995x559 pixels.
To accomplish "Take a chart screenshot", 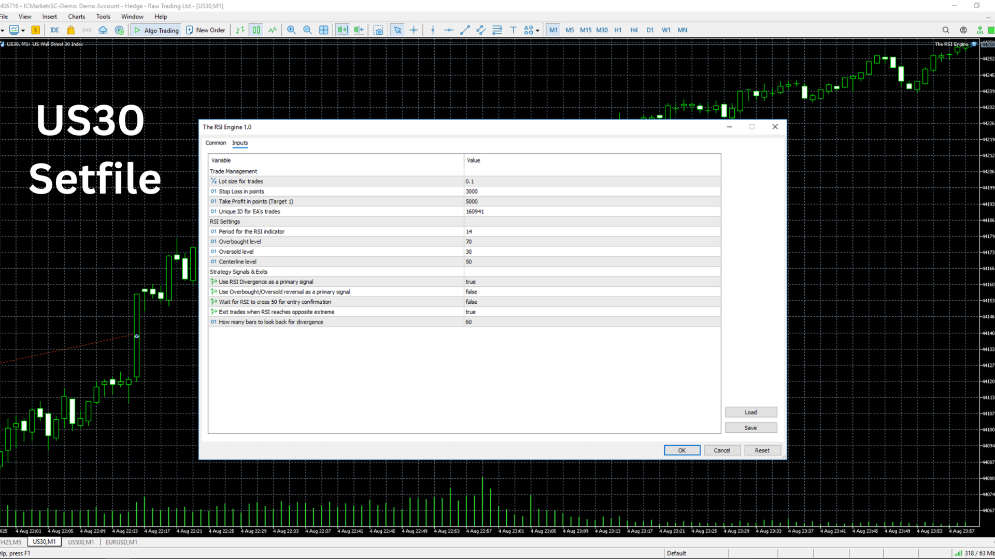I will pos(379,30).
